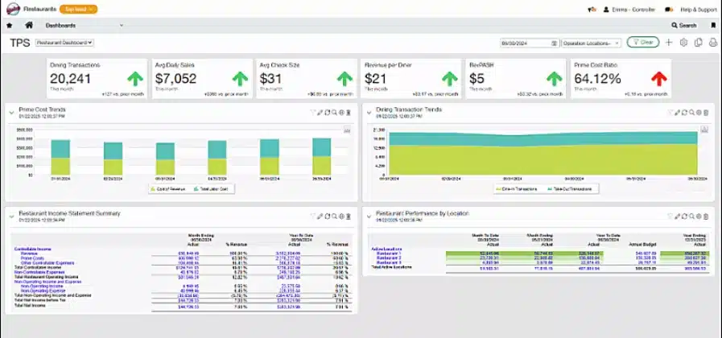This screenshot has width=722, height=338.
Task: Delete the Dining Transaction Trends panel via trash icon
Action: pos(706,113)
